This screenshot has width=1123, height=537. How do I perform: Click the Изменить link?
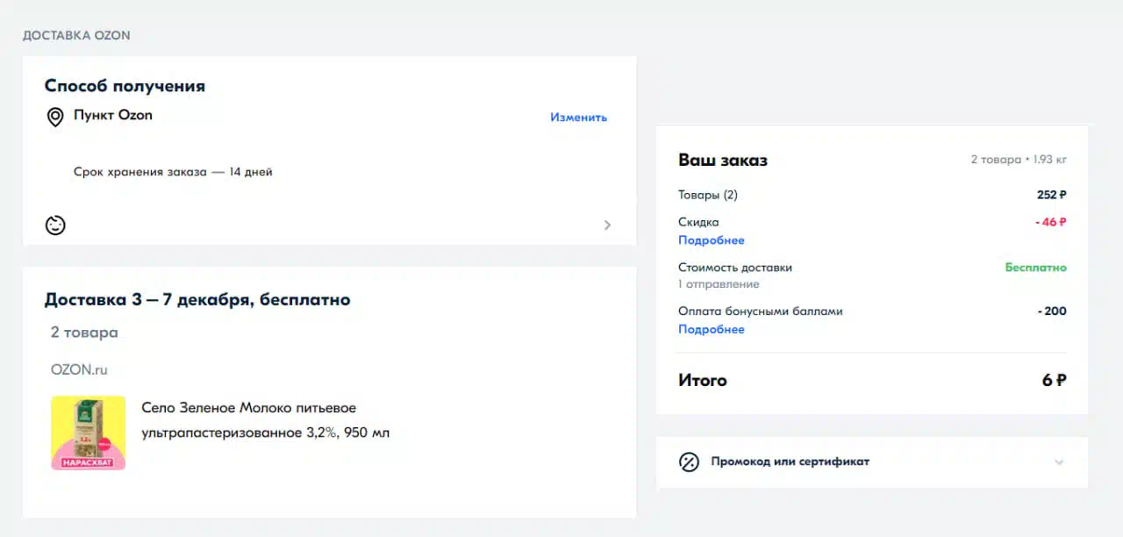tap(578, 118)
